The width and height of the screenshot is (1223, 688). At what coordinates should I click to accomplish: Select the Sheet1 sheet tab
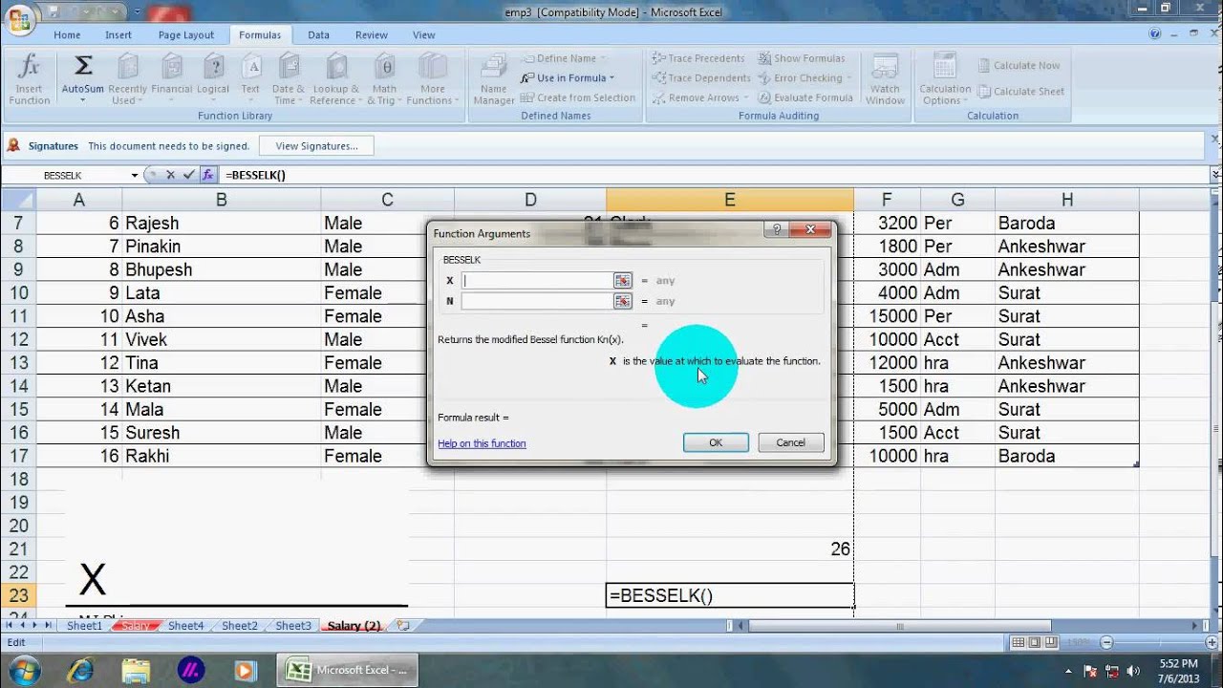(84, 626)
